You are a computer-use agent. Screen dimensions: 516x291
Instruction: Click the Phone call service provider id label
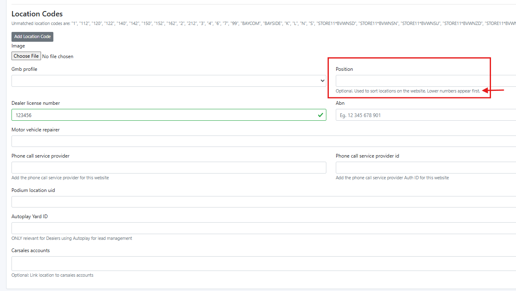367,156
